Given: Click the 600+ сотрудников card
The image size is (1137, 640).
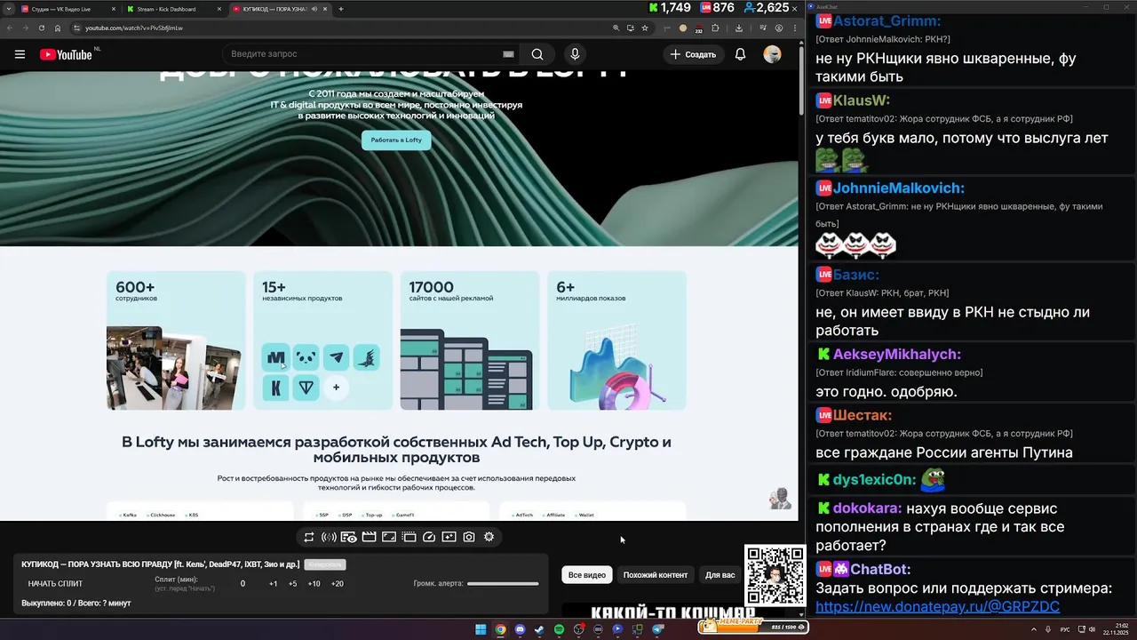Looking at the screenshot, I should point(176,340).
